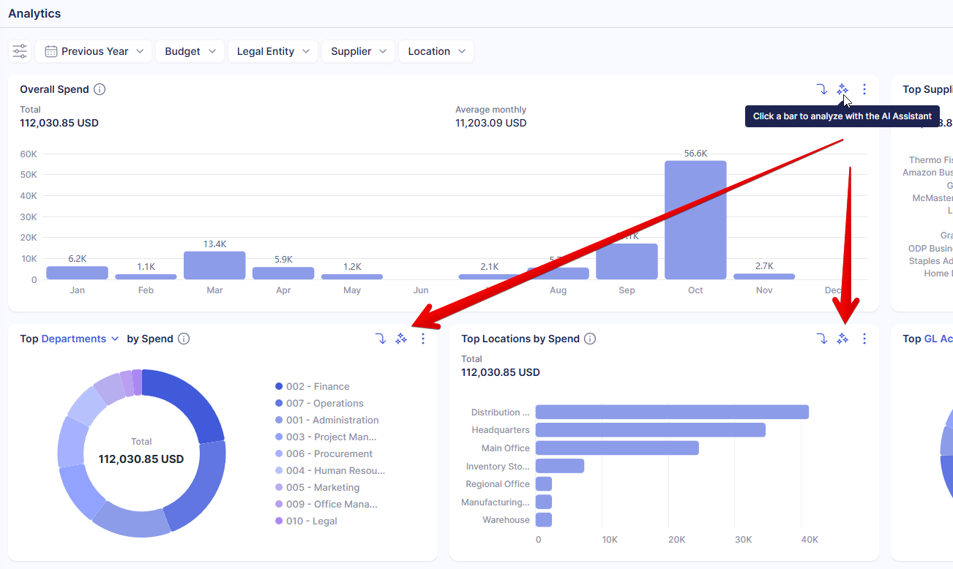Click drill-down arrow icon in Overall Spend
953x569 pixels.
[822, 89]
